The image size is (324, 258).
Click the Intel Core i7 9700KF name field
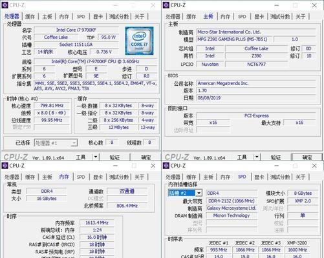click(76, 30)
